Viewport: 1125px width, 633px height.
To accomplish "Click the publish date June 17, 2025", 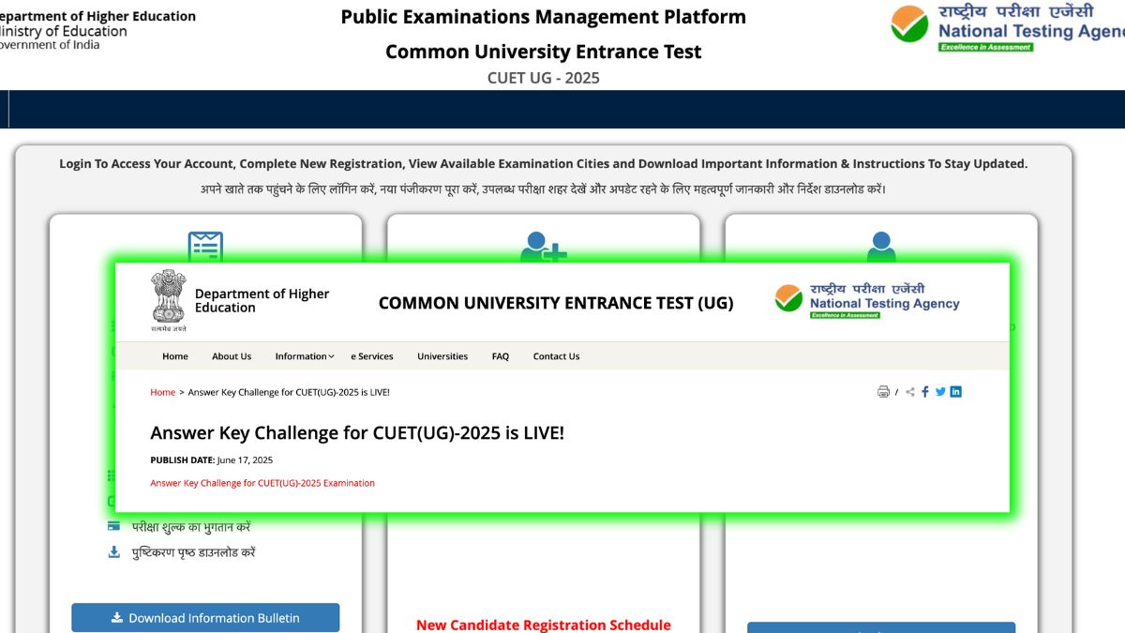I will pyautogui.click(x=245, y=460).
